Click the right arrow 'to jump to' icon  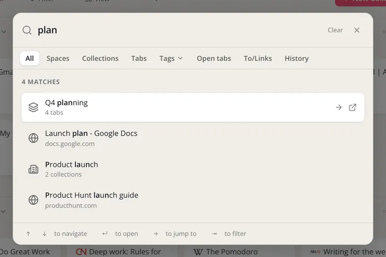tap(155, 234)
